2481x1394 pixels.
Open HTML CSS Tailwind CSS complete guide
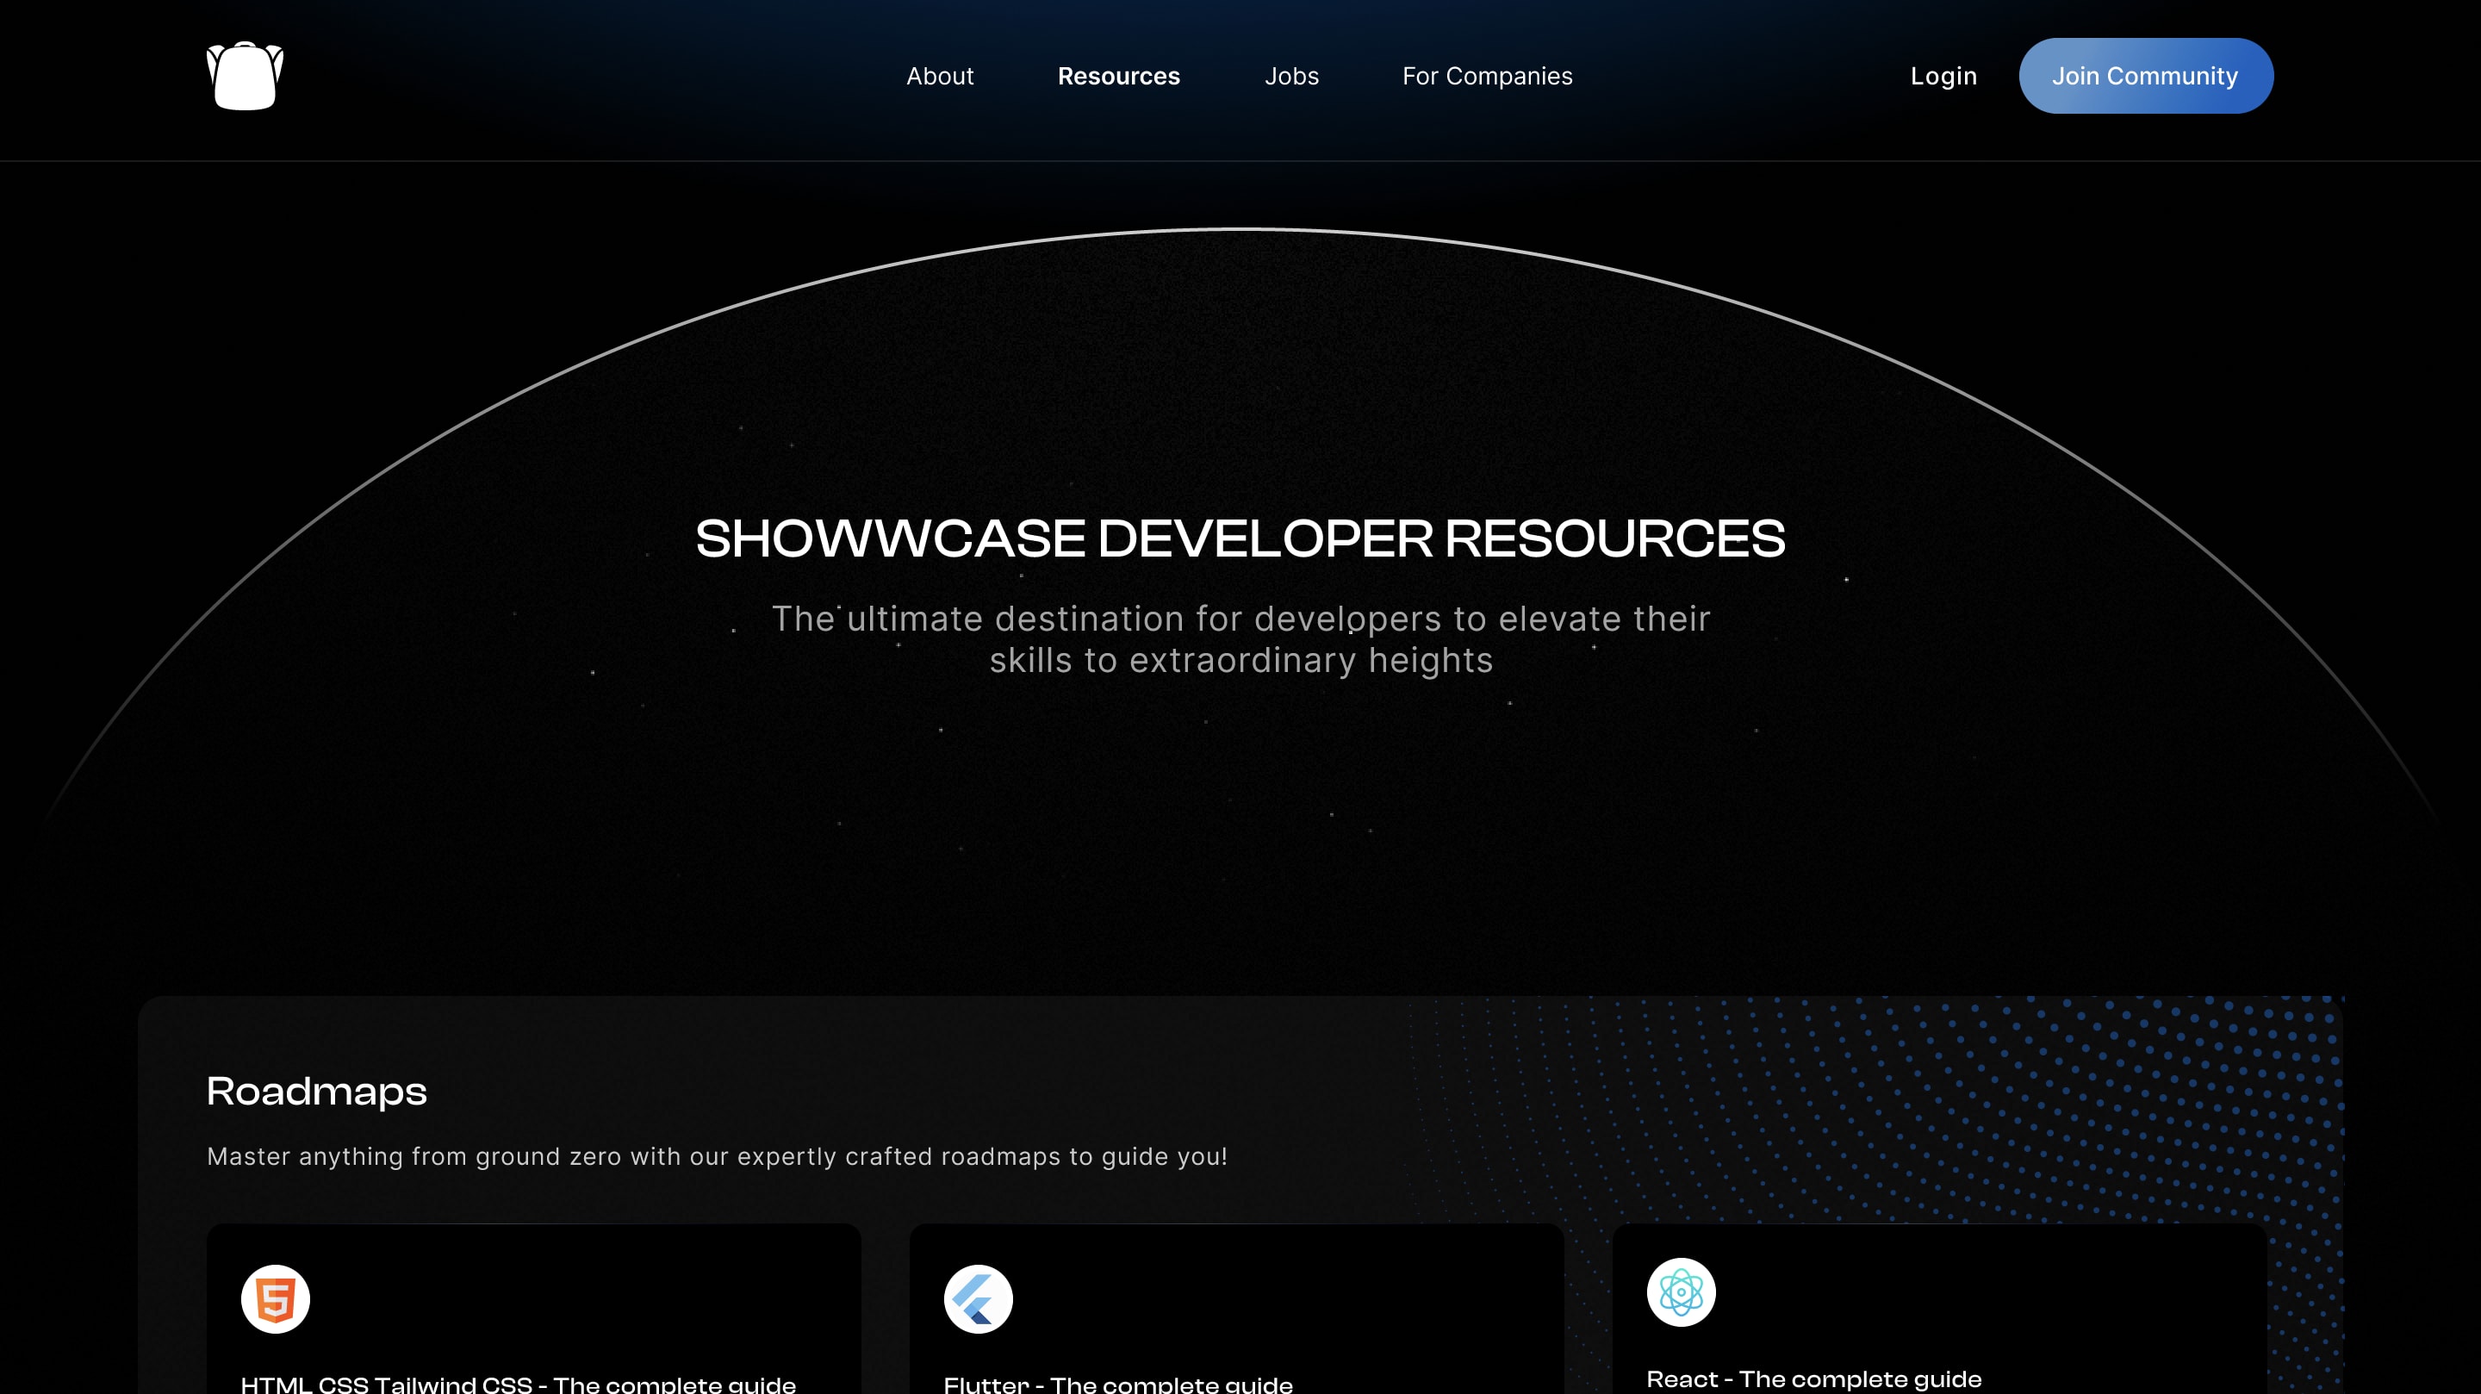518,1385
